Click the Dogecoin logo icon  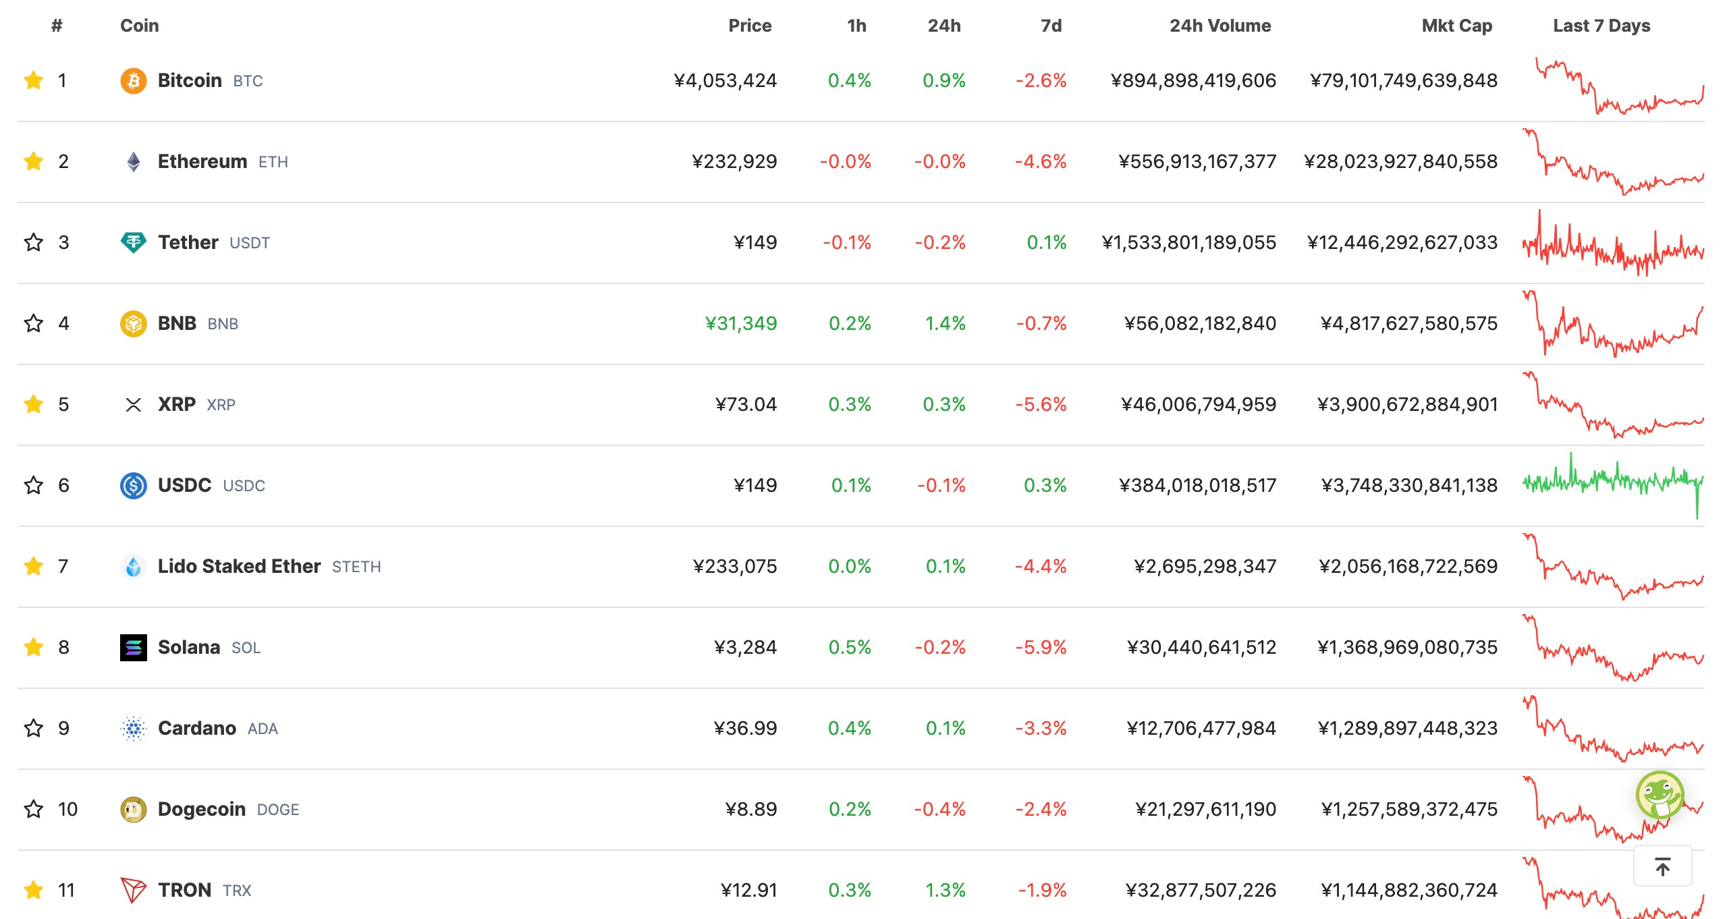[x=133, y=810]
